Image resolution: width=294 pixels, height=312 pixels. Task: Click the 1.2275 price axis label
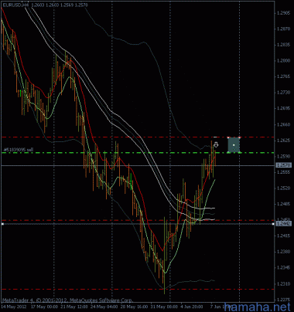pos(283,300)
